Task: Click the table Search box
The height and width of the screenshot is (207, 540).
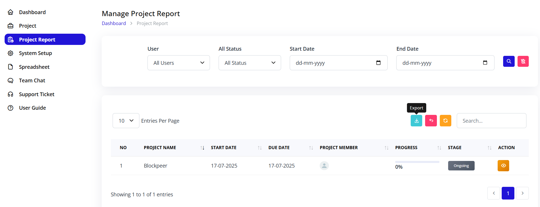Action: (492, 121)
